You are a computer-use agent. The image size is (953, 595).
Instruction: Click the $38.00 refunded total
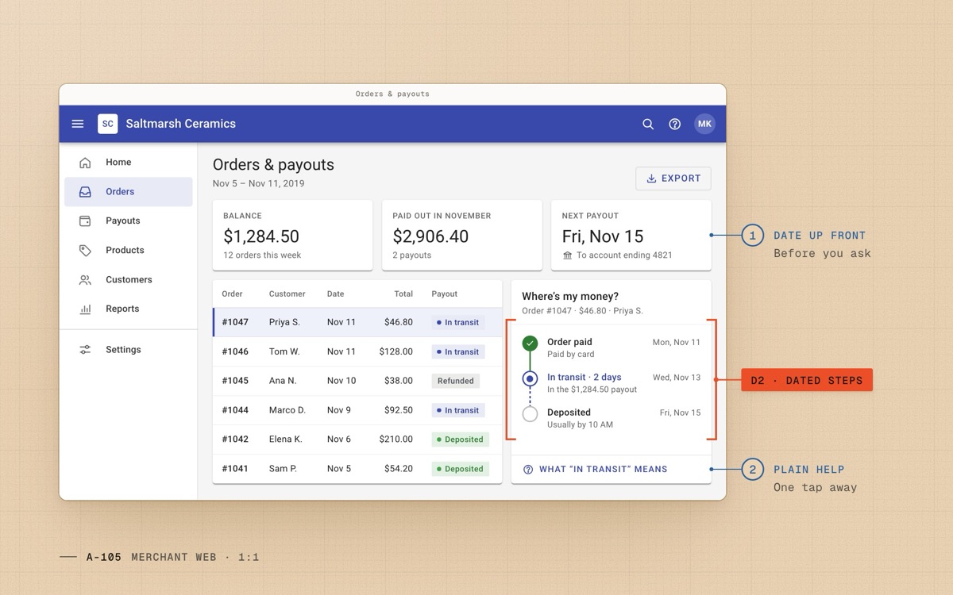(399, 382)
